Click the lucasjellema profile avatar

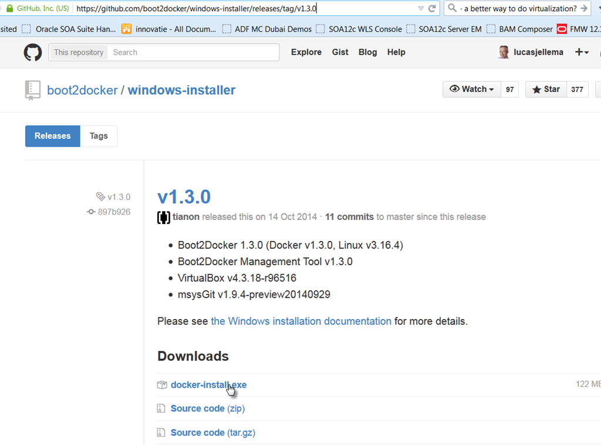coord(504,52)
